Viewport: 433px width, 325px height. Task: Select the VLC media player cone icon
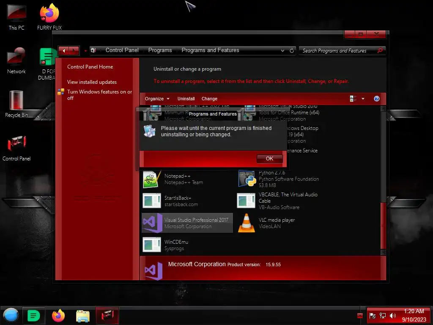247,223
